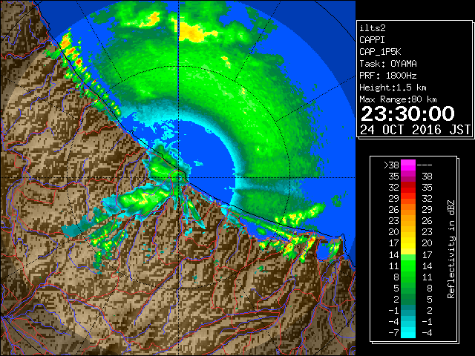This screenshot has height=356, width=475.
Task: Click 'Task: OYAMA' line
Action: [388, 64]
